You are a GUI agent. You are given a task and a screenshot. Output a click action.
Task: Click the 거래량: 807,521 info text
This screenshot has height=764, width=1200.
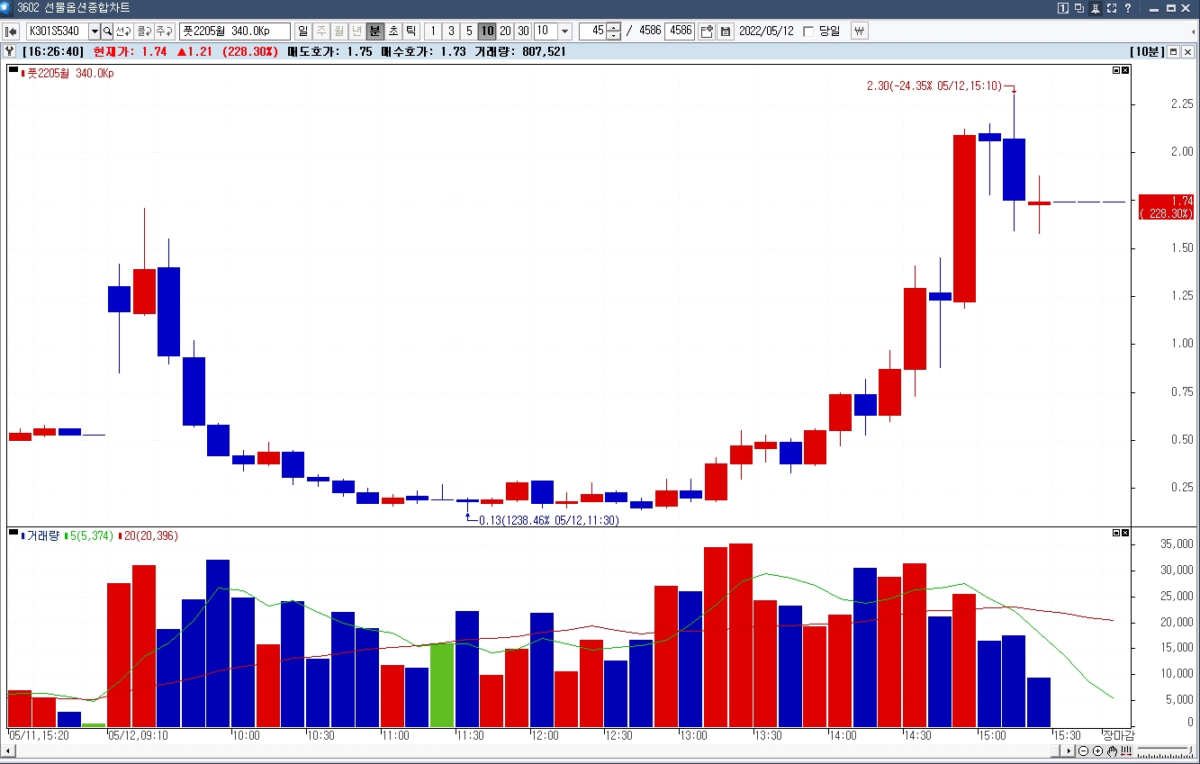(520, 51)
